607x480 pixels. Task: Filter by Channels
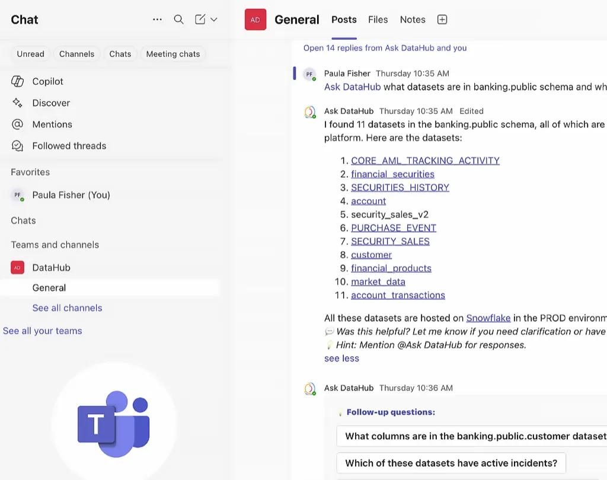76,54
